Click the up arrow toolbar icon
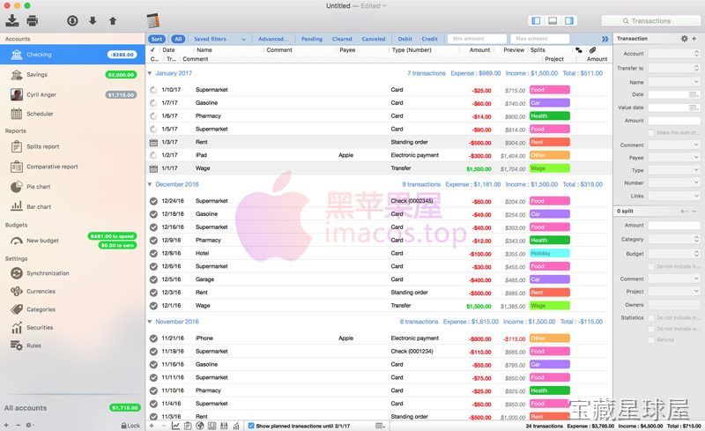The height and width of the screenshot is (431, 705). coord(113,20)
